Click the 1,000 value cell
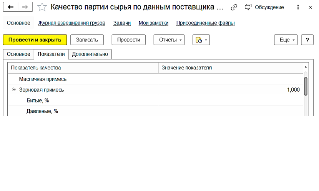319x191 pixels. (231, 90)
